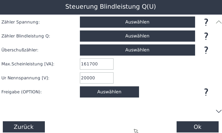Confirm settings with the Ok button
The width and height of the screenshot is (222, 133).
pyautogui.click(x=198, y=127)
